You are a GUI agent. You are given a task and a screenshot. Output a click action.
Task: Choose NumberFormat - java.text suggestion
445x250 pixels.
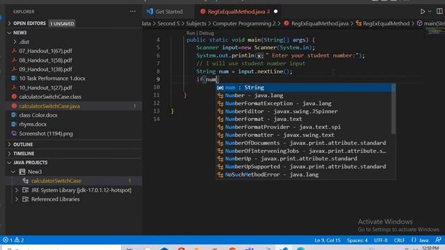click(x=304, y=119)
